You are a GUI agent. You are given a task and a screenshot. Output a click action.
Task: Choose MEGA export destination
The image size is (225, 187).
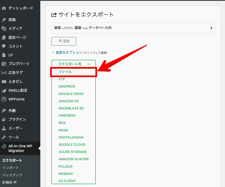(63, 130)
